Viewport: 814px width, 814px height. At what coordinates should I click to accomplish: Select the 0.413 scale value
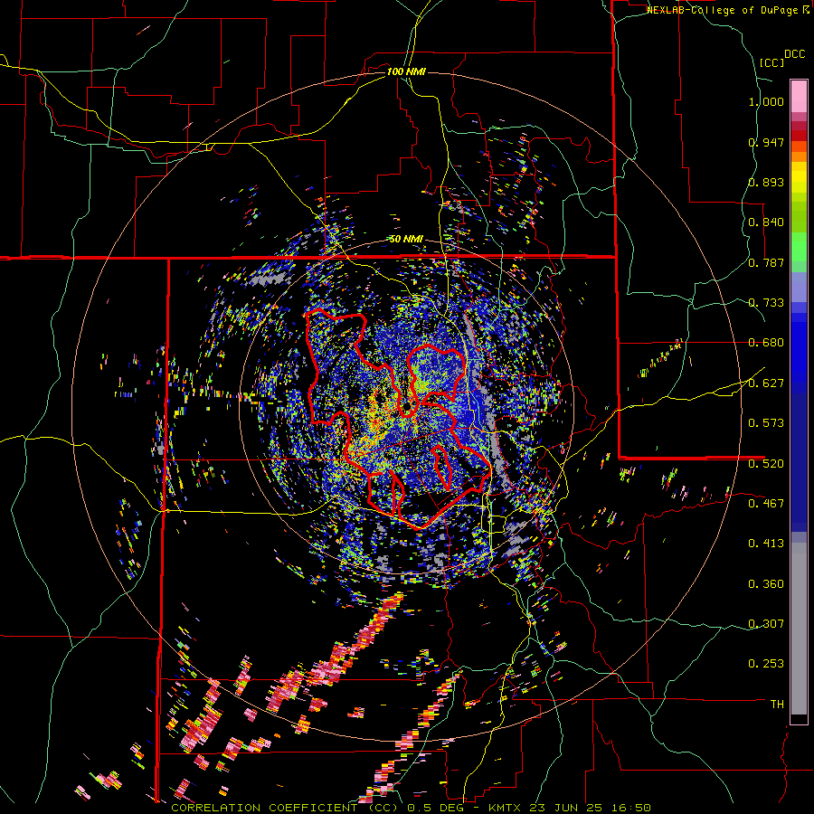(x=766, y=544)
